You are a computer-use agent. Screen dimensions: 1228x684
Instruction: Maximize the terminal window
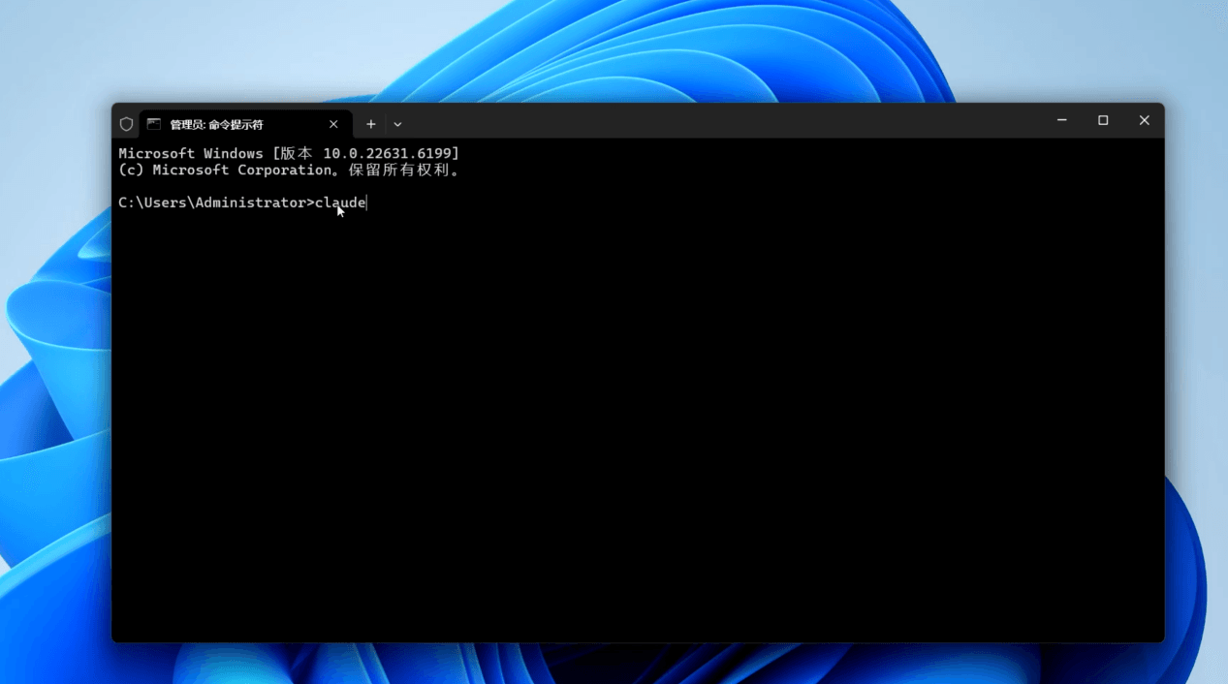tap(1103, 121)
